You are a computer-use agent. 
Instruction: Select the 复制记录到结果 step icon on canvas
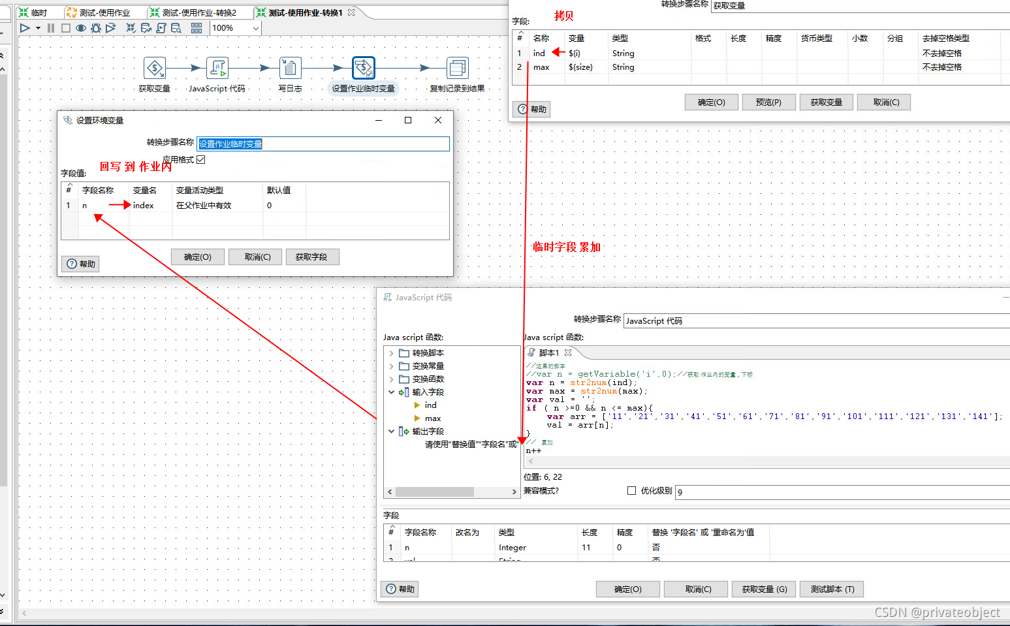coord(458,68)
